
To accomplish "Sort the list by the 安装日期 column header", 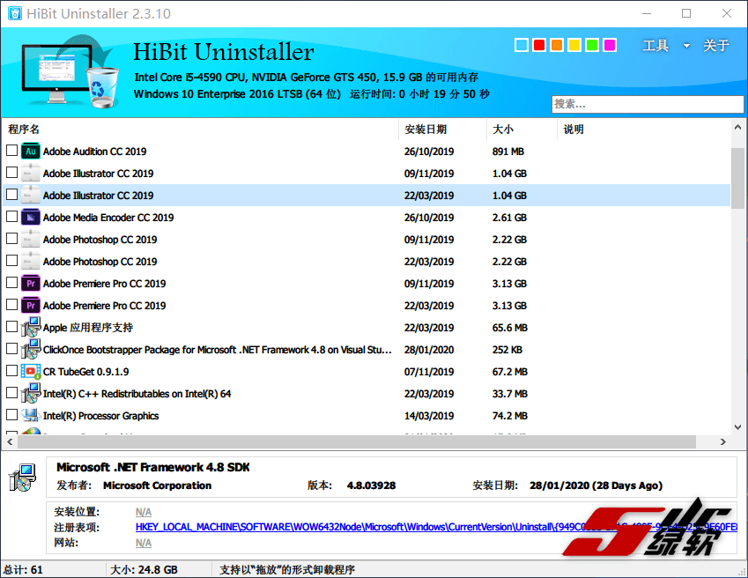I will pyautogui.click(x=426, y=130).
